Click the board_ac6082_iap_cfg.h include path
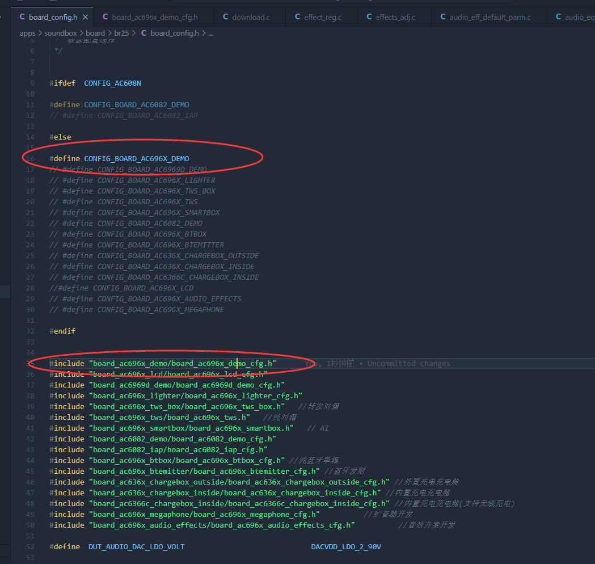595x564 pixels. point(178,450)
